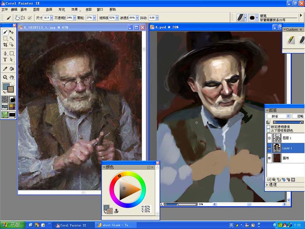Select the Selection Adjuster tool
The width and height of the screenshot is (305, 229).
tap(12, 45)
